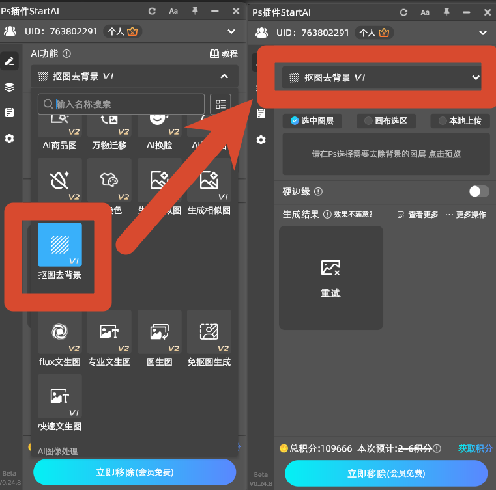Click 立即移除 button in left panel

click(x=135, y=472)
